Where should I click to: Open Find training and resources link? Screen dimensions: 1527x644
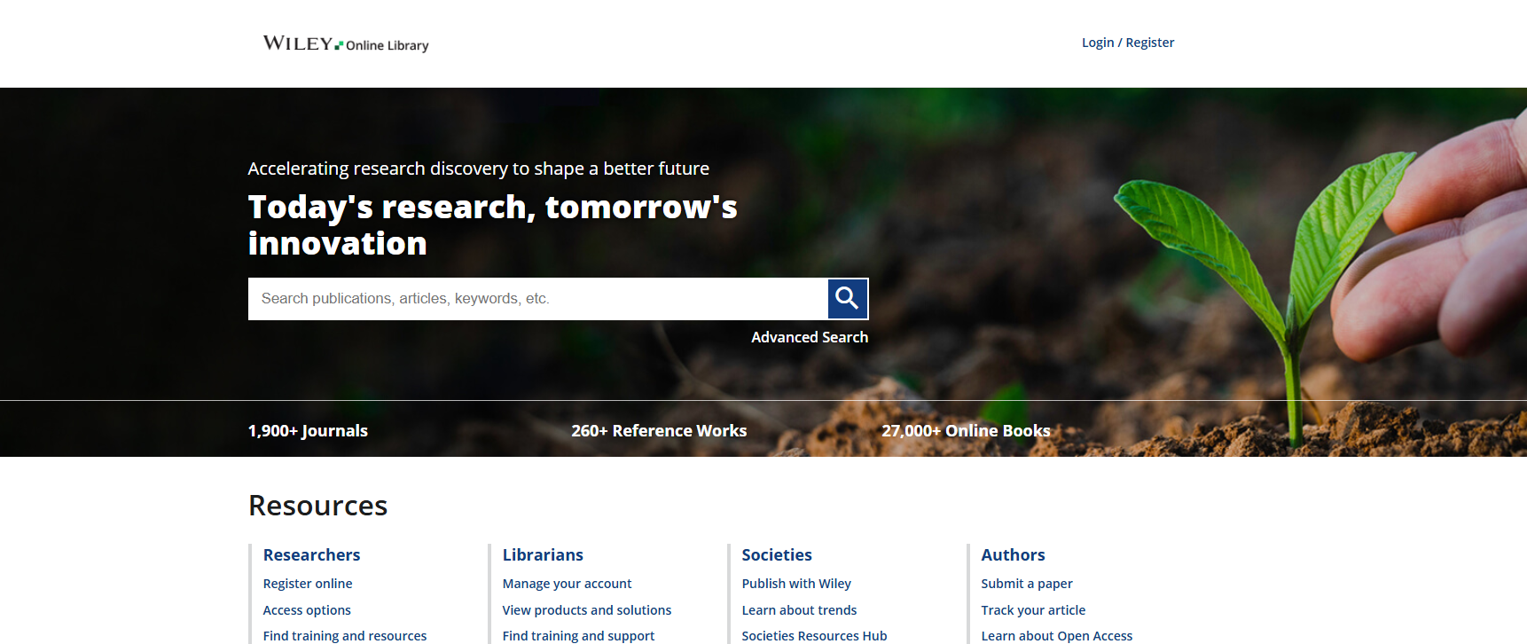pyautogui.click(x=345, y=636)
